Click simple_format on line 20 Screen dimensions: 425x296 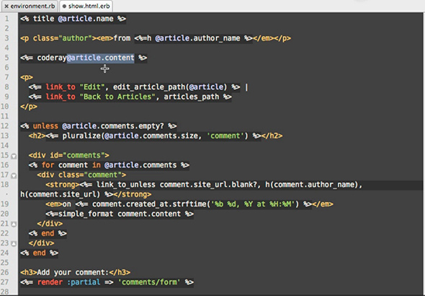pyautogui.click(x=86, y=214)
